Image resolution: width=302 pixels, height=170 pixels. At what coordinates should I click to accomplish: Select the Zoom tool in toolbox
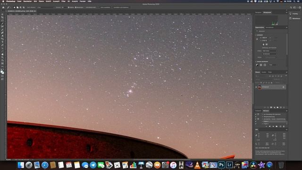(2, 57)
